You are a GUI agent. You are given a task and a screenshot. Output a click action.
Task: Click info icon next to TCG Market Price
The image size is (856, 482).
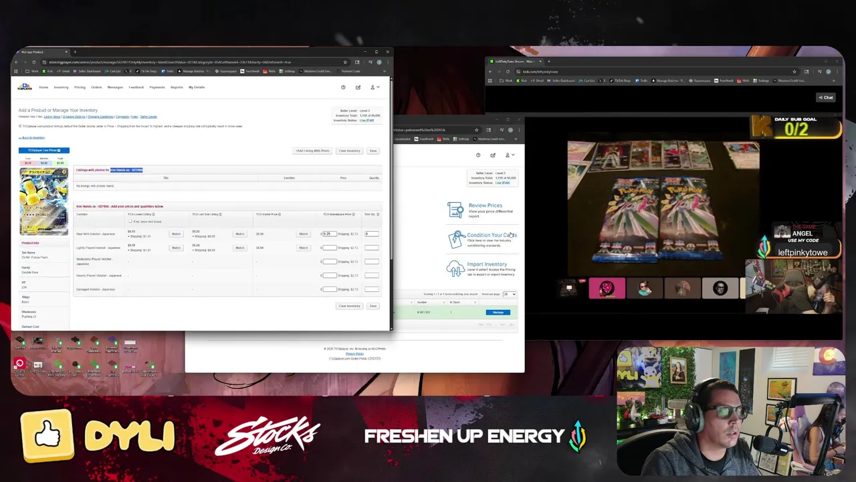coord(280,214)
